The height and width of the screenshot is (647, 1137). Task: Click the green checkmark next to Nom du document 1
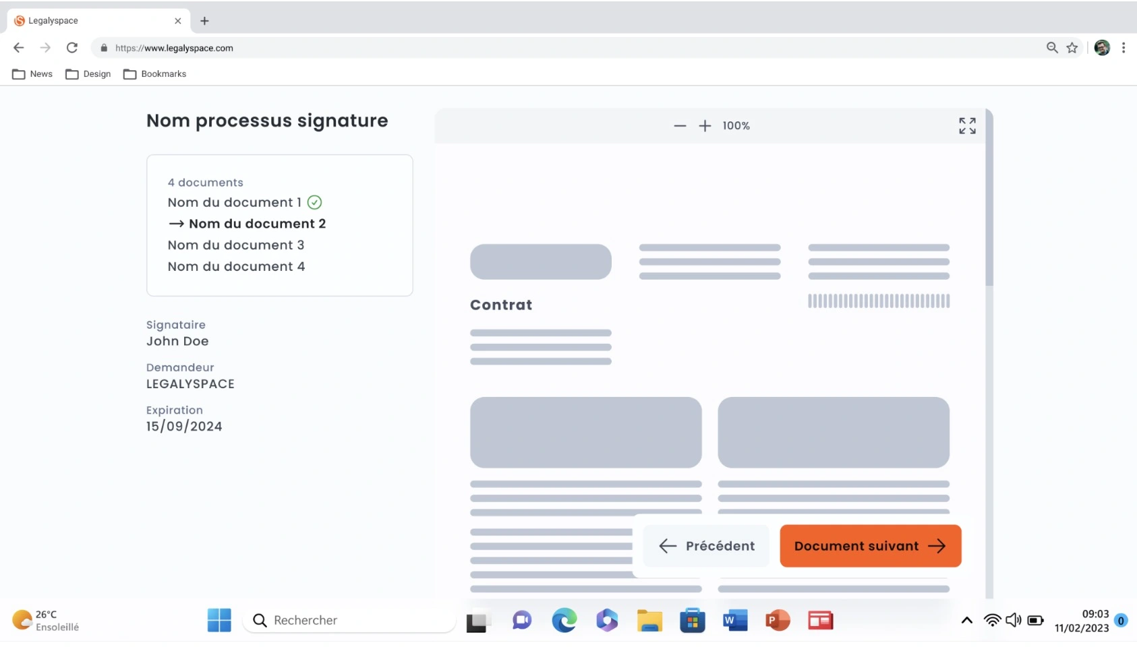pos(315,202)
